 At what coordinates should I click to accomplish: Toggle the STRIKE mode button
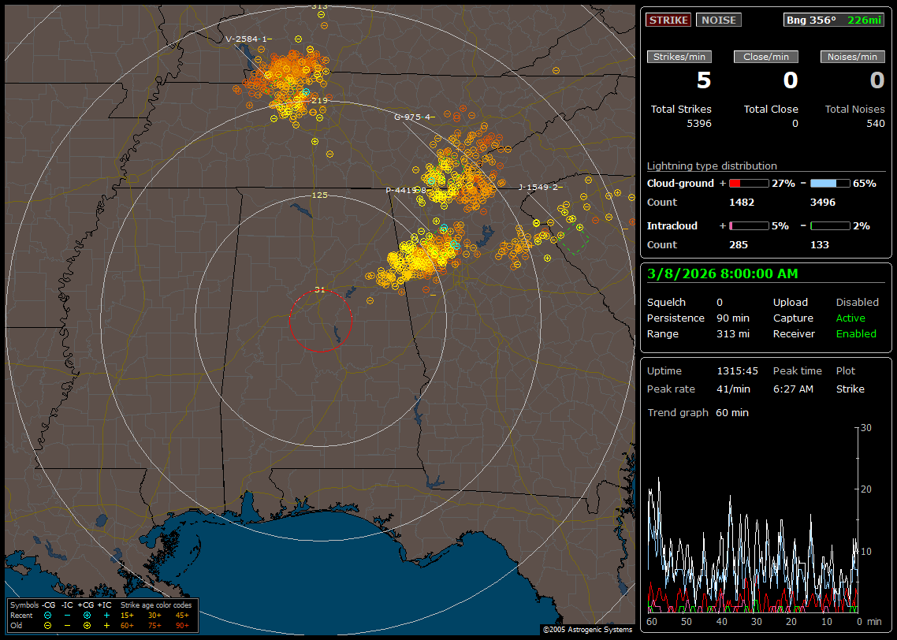668,20
